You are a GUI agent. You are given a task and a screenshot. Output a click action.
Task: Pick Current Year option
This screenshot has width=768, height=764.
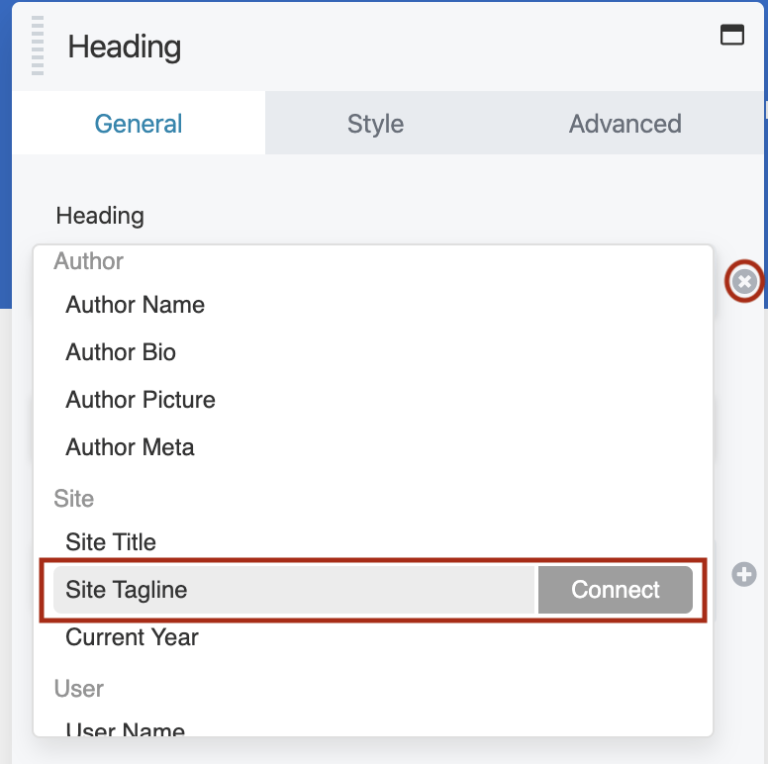[x=132, y=637]
